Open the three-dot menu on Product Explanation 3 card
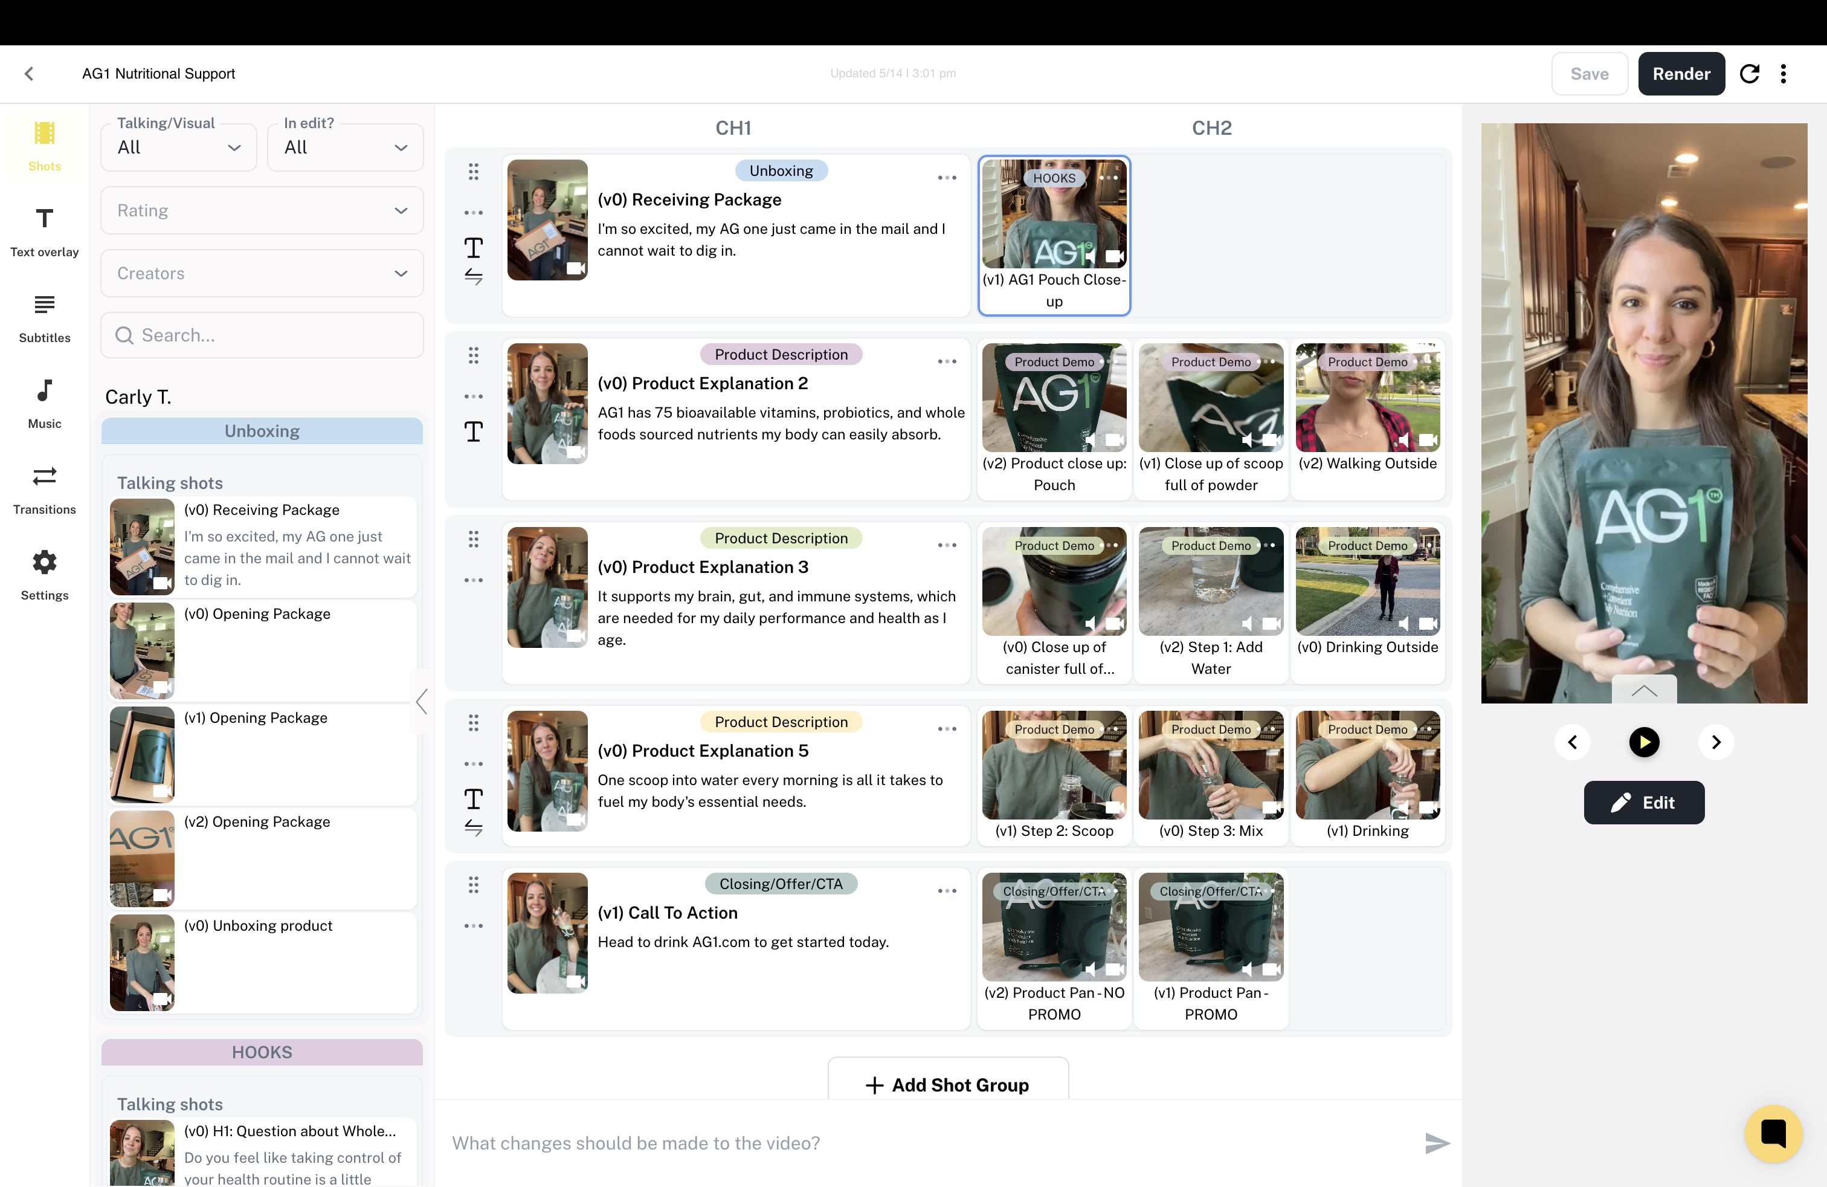This screenshot has width=1827, height=1187. pos(947,545)
